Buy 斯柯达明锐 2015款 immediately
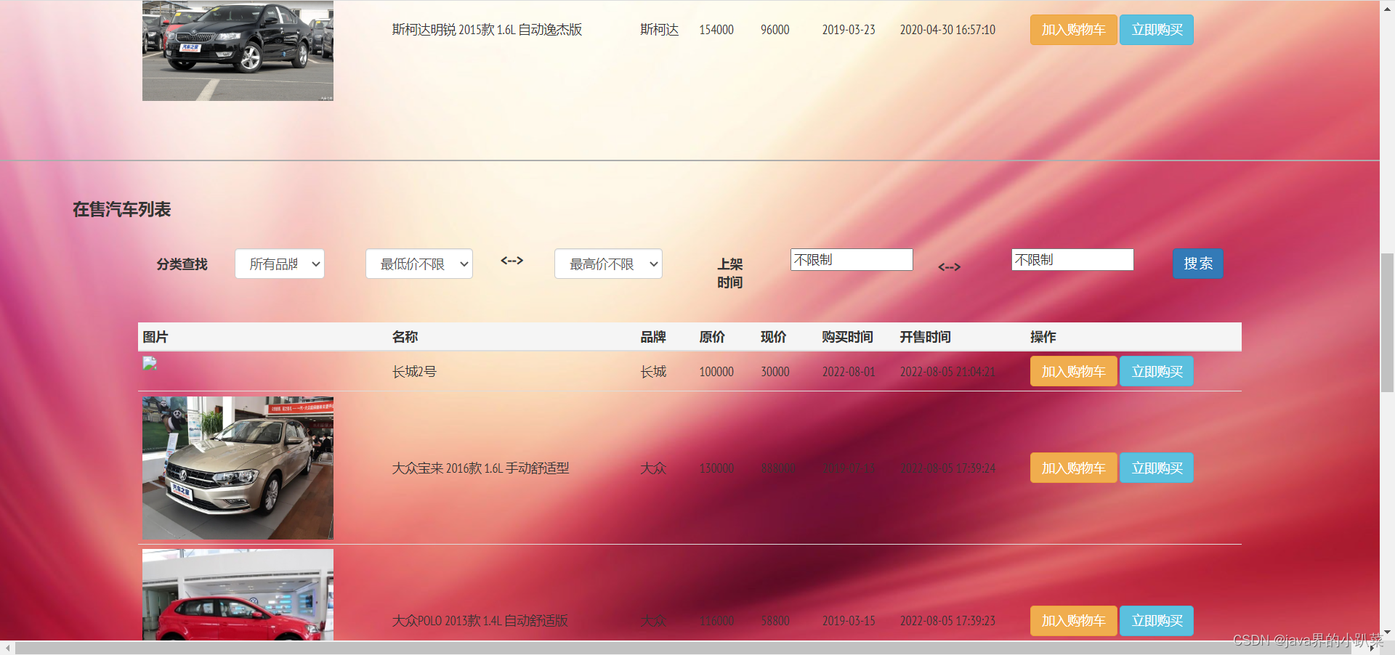1395x655 pixels. click(1157, 30)
